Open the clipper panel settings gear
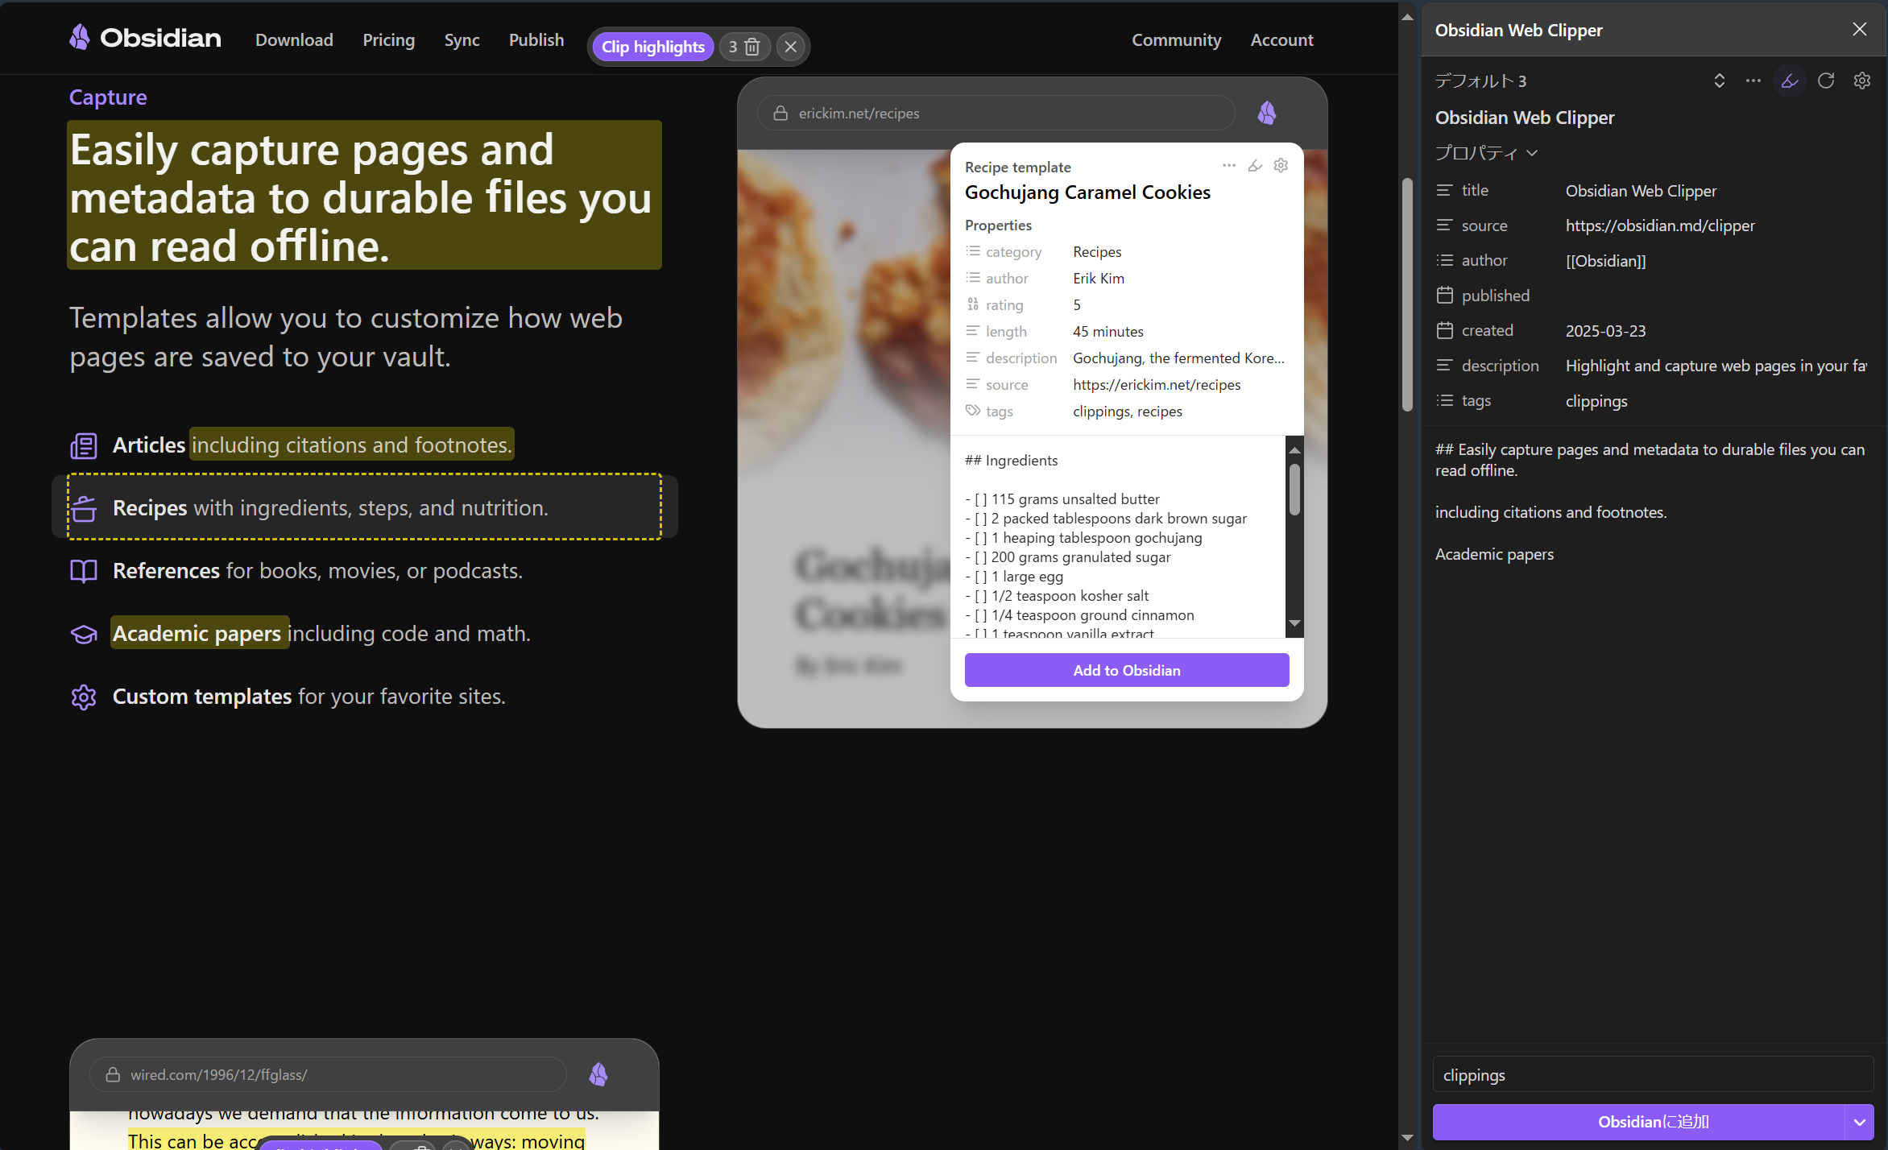The height and width of the screenshot is (1150, 1888). click(x=1862, y=81)
